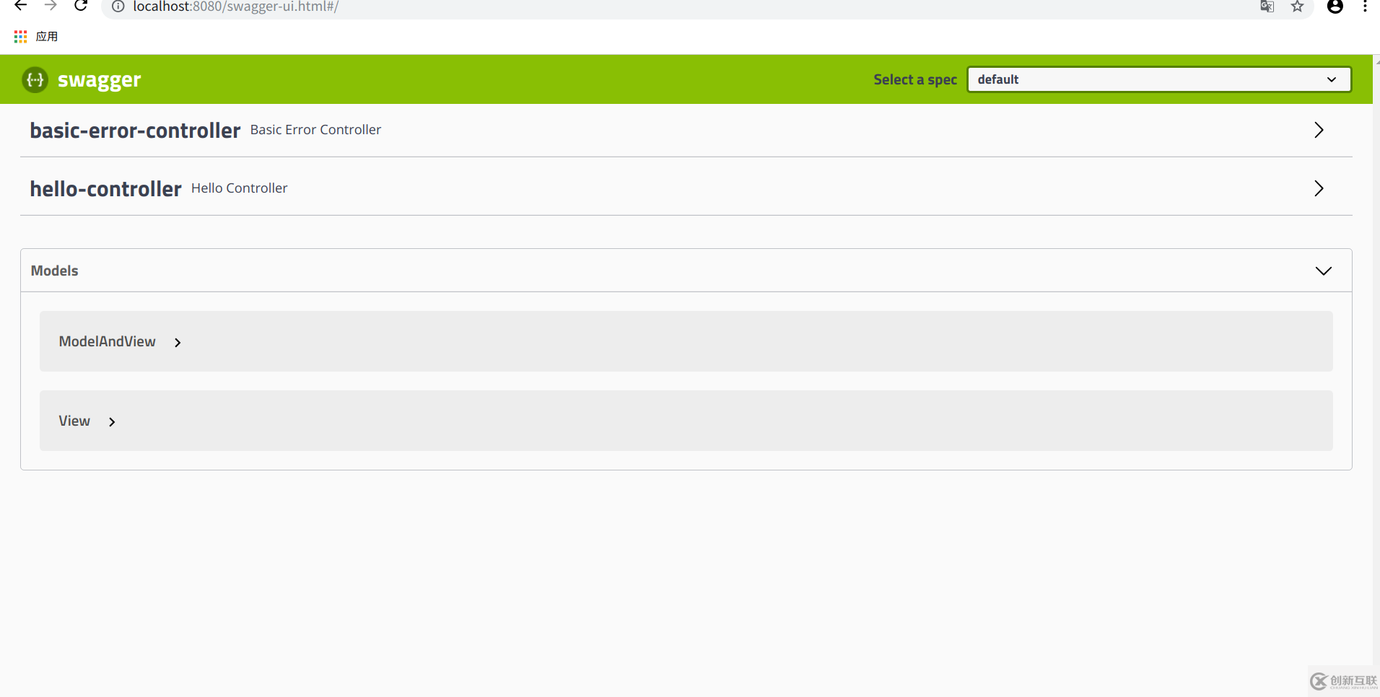
Task: Click the page info icon in address bar
Action: coord(118,7)
